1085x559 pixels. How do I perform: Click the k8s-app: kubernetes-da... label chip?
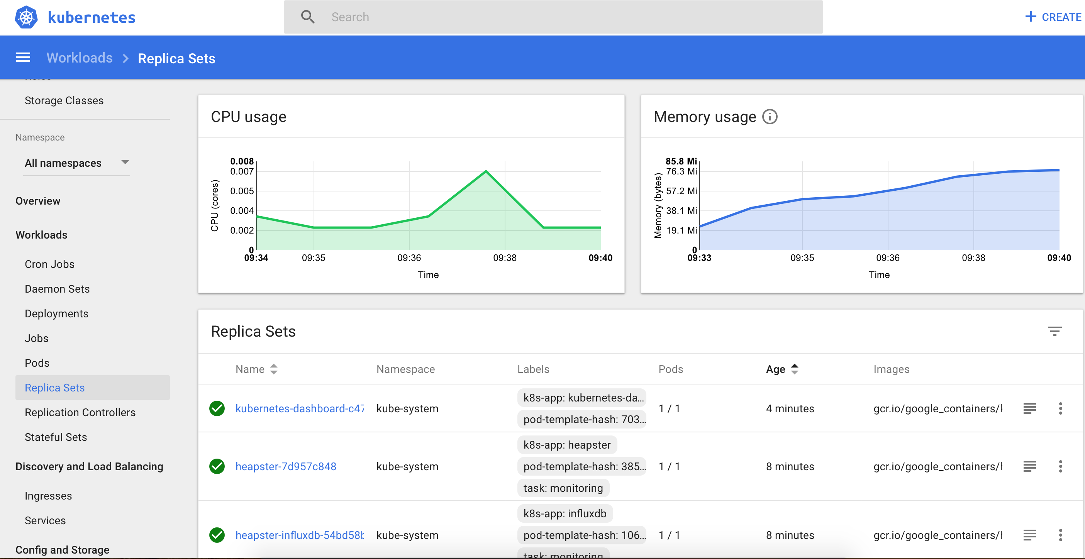coord(581,397)
